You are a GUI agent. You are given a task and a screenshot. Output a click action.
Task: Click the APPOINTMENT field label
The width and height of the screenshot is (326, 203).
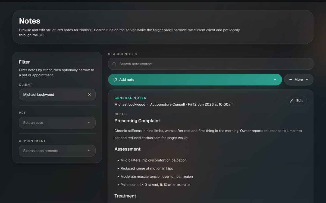click(32, 141)
